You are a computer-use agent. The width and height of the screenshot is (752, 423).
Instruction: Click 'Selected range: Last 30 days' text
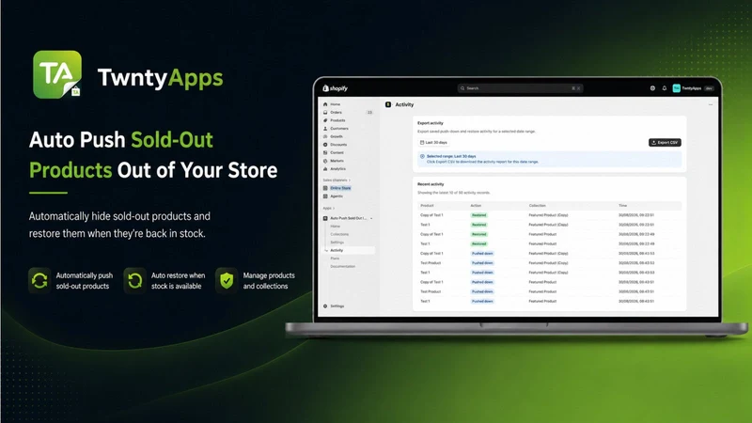[451, 156]
